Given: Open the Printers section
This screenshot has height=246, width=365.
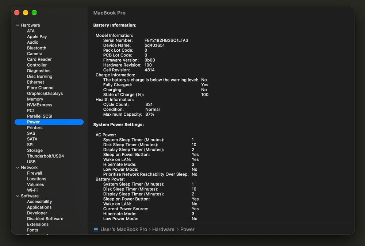Looking at the screenshot, I should point(35,128).
